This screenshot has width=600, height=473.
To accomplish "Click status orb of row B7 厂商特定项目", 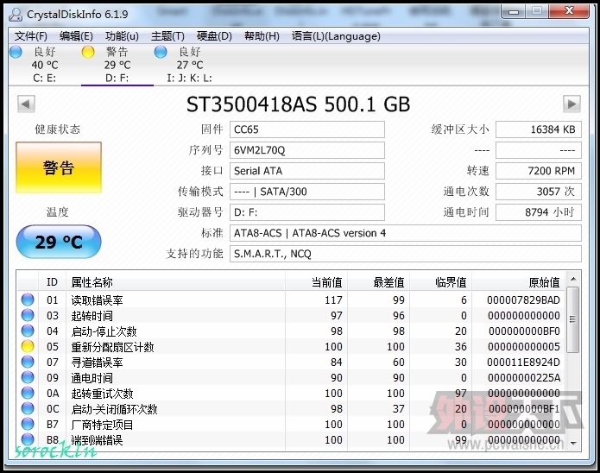I will click(28, 424).
